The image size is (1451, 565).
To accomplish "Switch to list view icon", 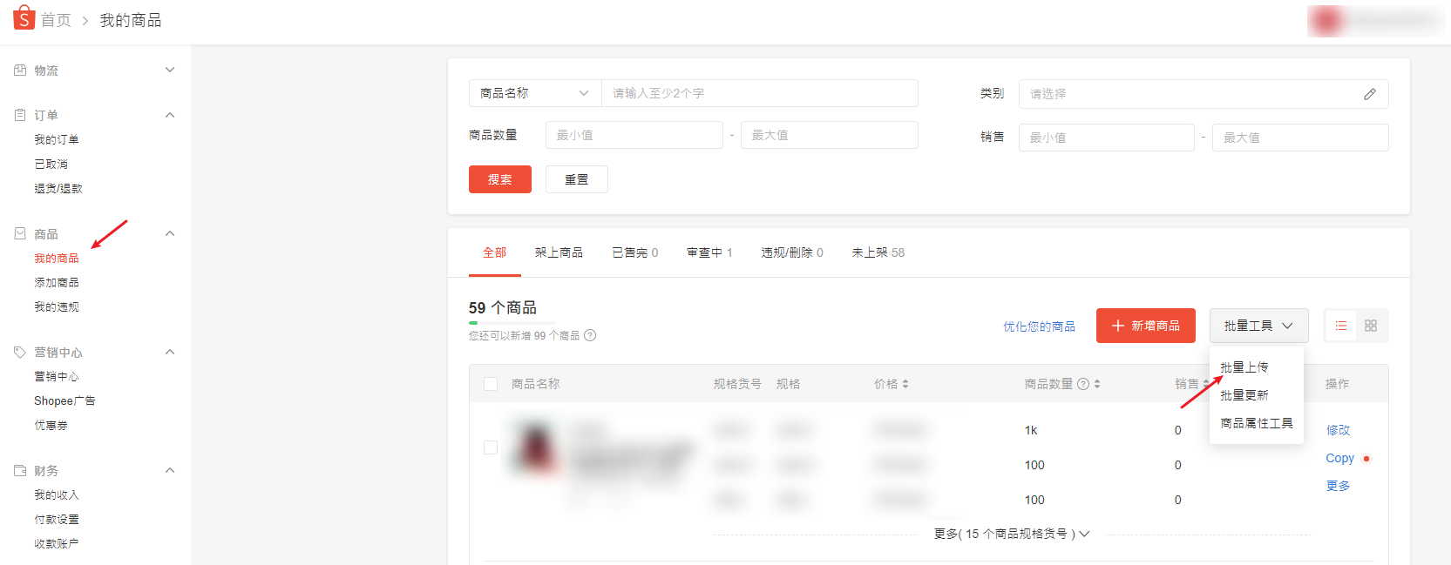I will coord(1341,326).
